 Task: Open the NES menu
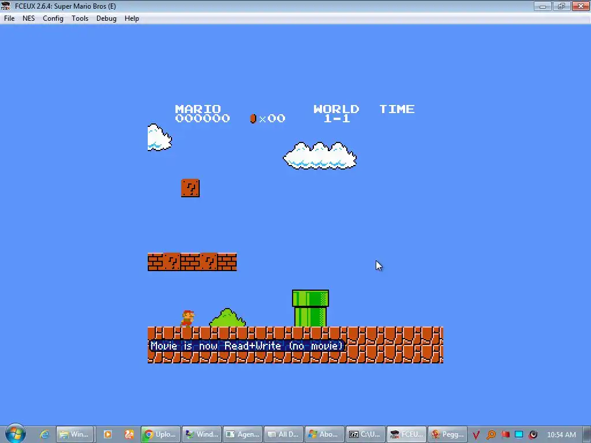click(x=28, y=18)
